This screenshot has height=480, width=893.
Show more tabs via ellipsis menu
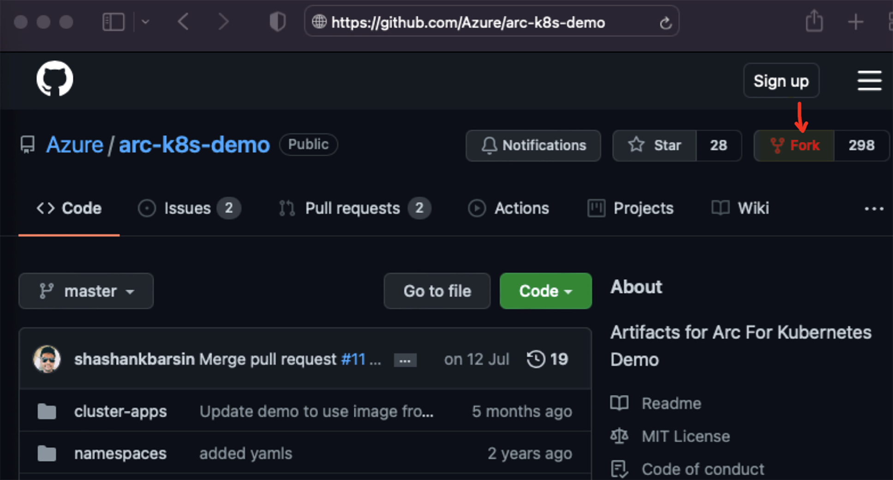pos(874,209)
